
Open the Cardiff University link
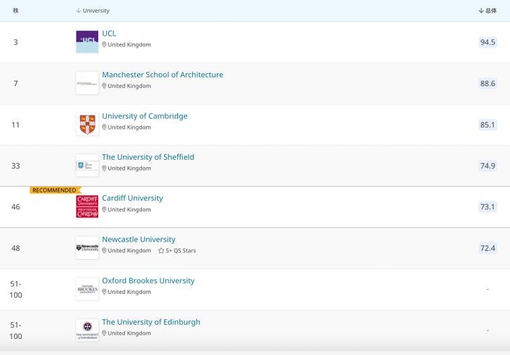132,198
